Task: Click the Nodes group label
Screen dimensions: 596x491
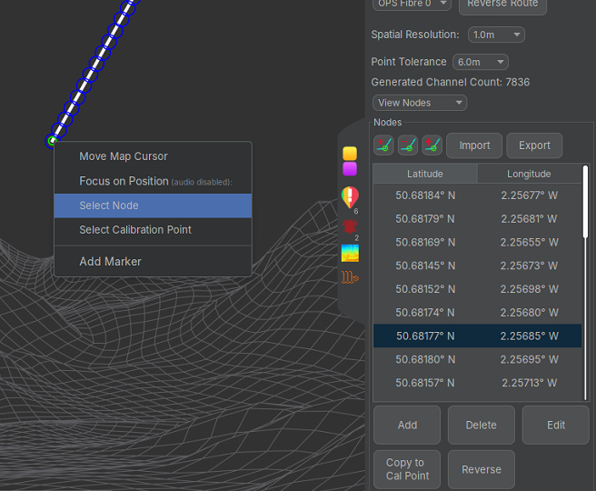Action: (x=387, y=122)
